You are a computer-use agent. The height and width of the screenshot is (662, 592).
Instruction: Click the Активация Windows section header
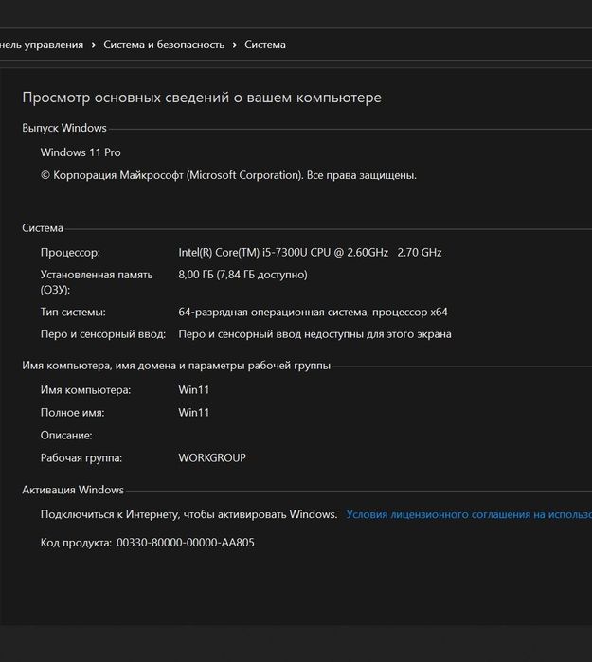[x=73, y=490]
